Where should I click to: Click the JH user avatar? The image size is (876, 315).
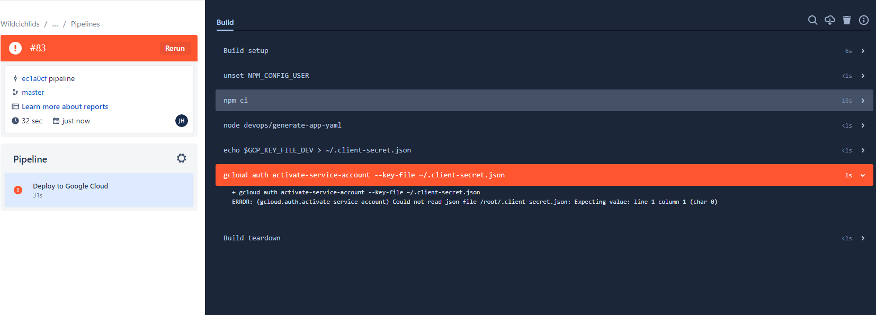coord(182,121)
